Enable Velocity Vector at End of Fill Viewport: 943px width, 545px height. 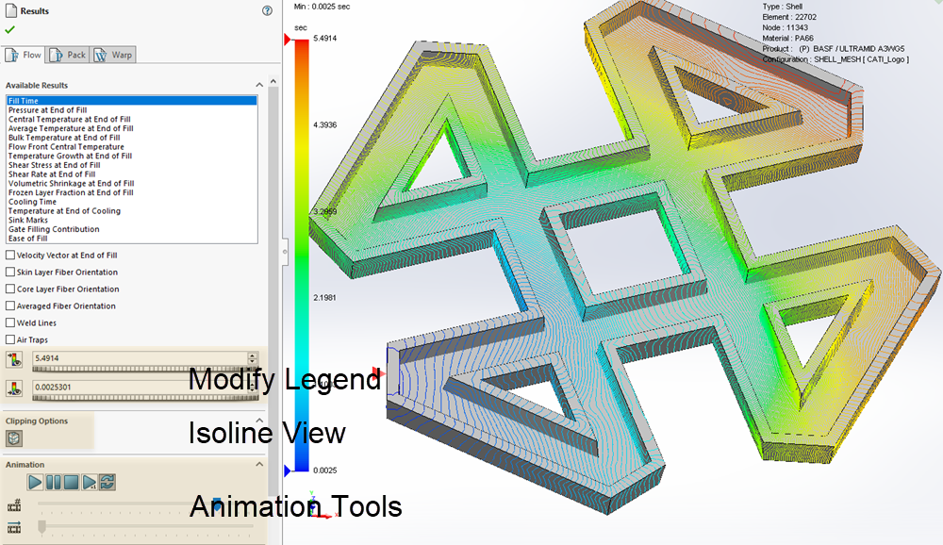pos(10,256)
